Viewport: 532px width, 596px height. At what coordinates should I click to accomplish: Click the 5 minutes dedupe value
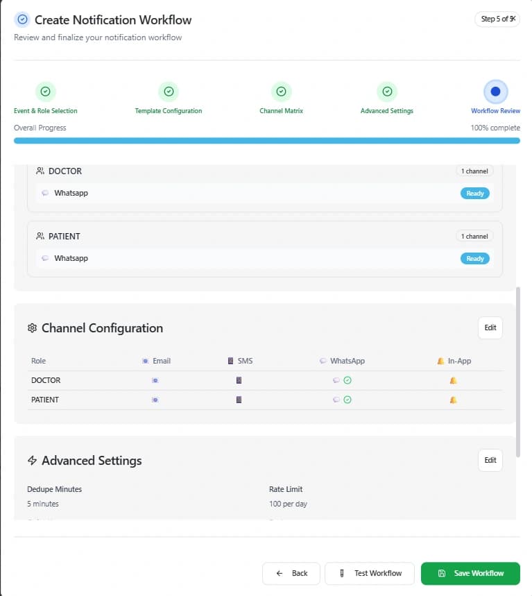(43, 504)
